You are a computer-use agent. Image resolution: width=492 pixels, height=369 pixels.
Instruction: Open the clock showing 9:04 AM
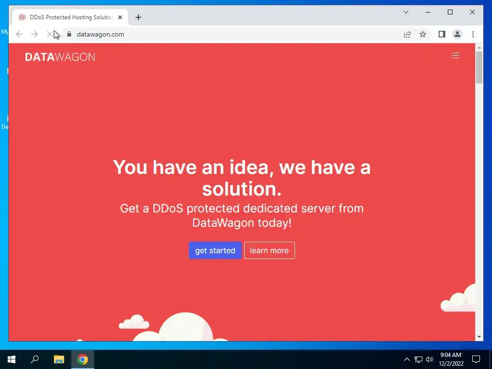[451, 359]
